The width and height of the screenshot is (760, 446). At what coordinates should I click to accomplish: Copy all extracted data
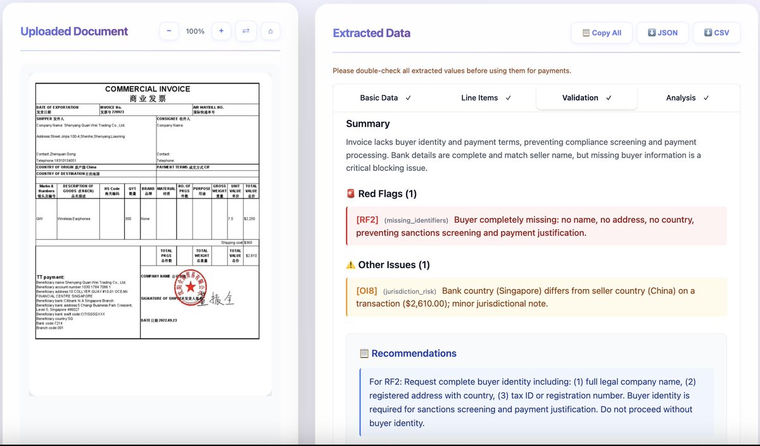[x=602, y=33]
